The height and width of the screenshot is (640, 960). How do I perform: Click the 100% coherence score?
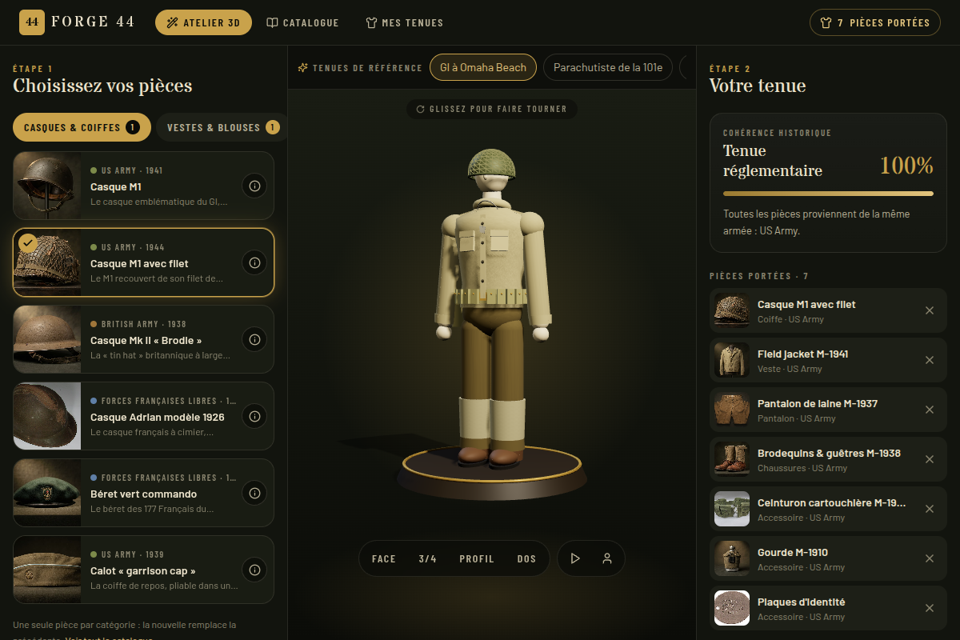click(906, 166)
